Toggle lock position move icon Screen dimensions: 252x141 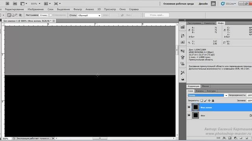click(x=209, y=101)
